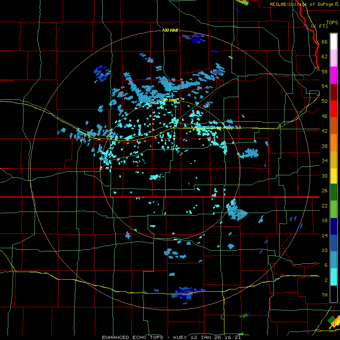The width and height of the screenshot is (340, 340).
Task: Click the "KUEX" radar site identifier
Action: (x=181, y=337)
